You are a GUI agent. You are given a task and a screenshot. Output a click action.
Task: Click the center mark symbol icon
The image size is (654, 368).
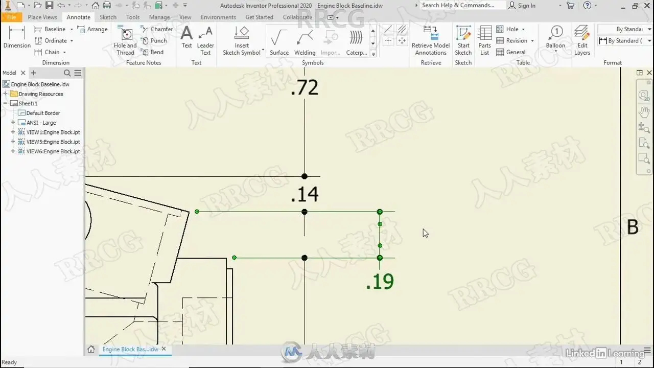[388, 40]
